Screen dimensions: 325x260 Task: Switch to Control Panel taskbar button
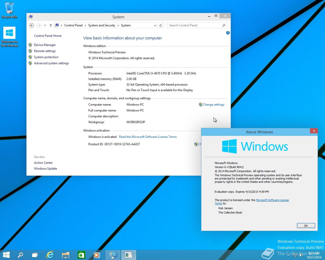pos(113,255)
